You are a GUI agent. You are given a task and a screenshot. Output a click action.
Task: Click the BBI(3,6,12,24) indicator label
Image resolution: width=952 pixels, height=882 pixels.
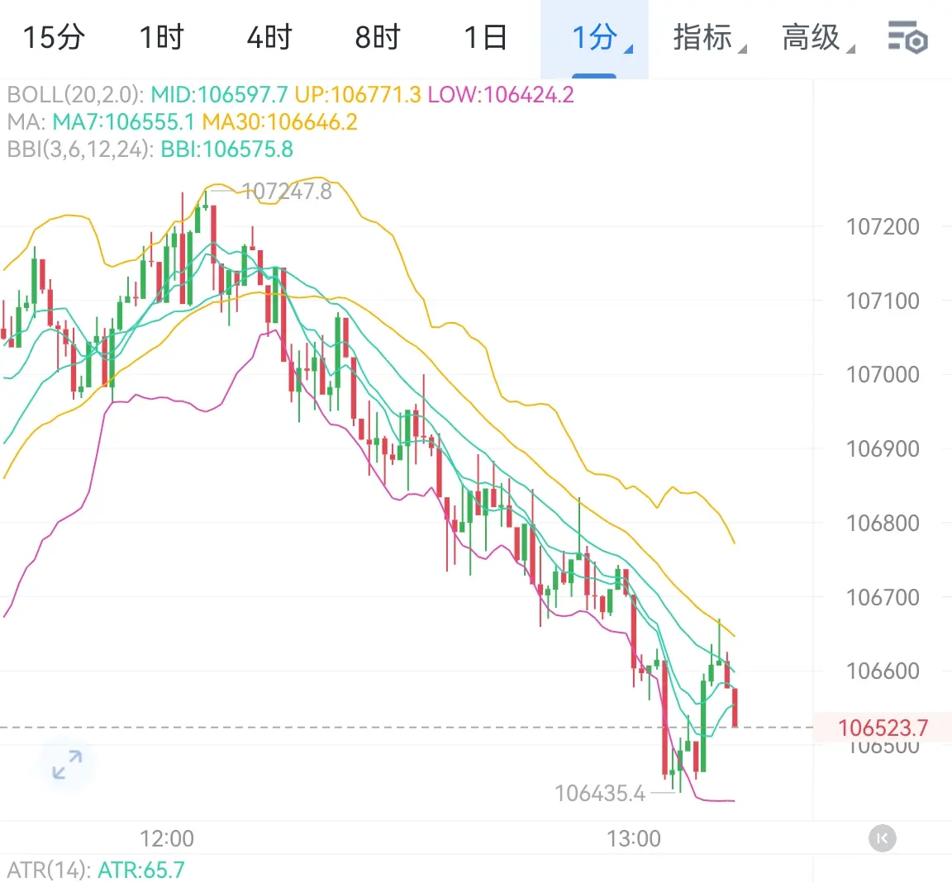(x=80, y=149)
